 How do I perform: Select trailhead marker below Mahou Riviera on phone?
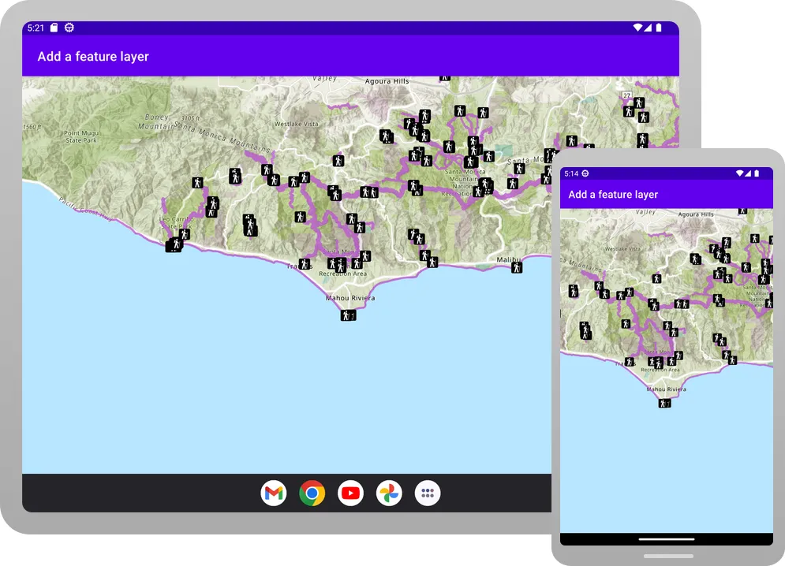664,403
